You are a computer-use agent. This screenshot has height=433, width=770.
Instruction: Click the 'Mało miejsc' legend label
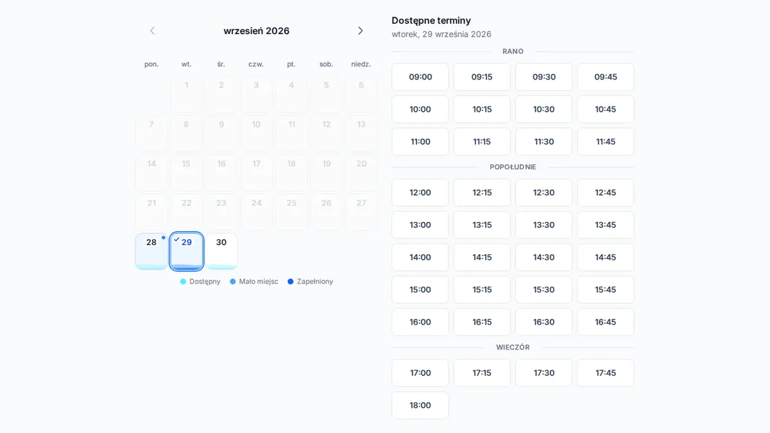[x=259, y=282]
